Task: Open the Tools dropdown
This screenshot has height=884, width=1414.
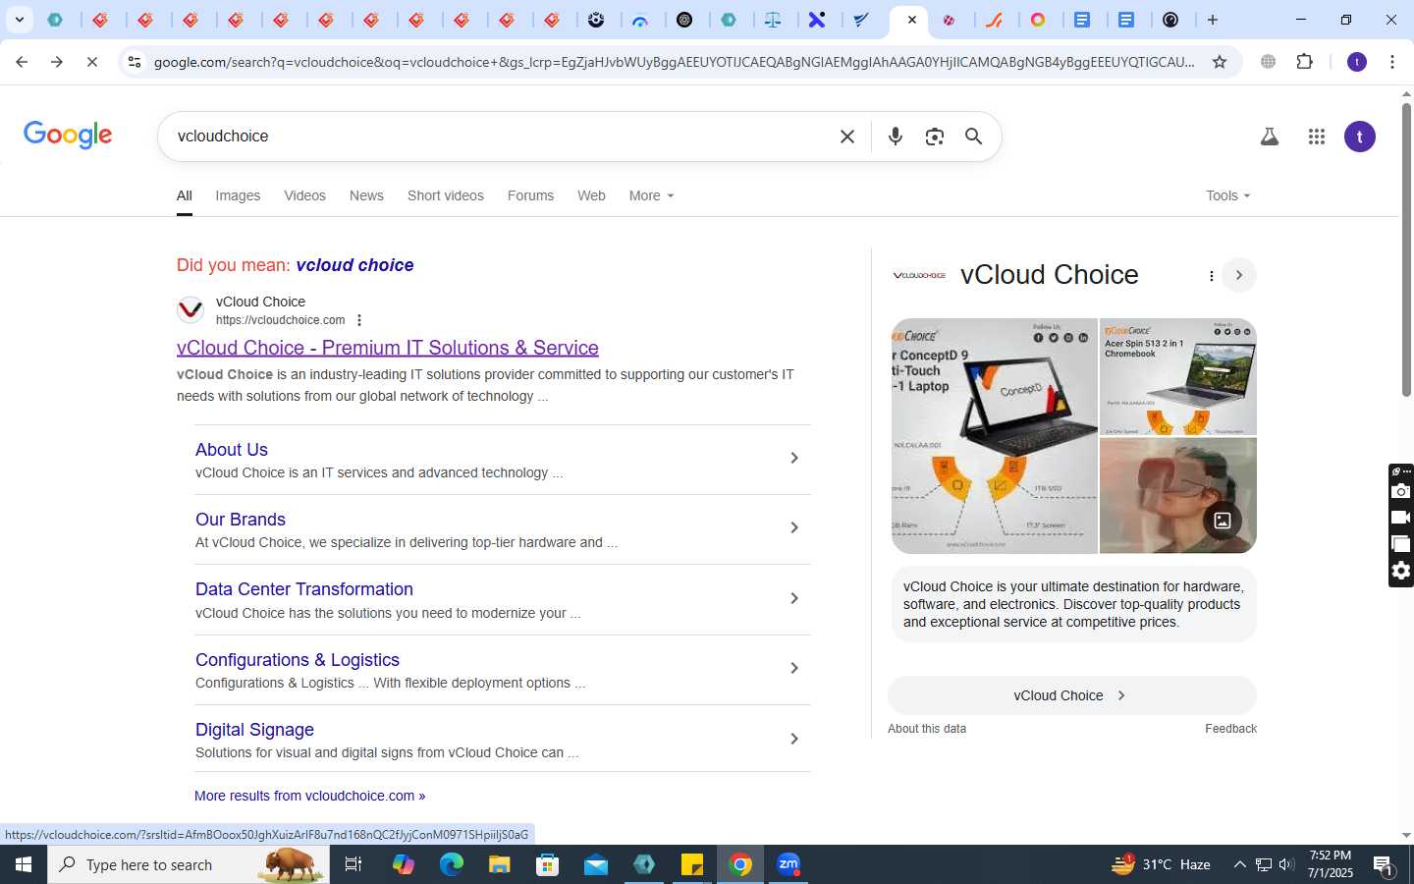Action: point(1227,195)
